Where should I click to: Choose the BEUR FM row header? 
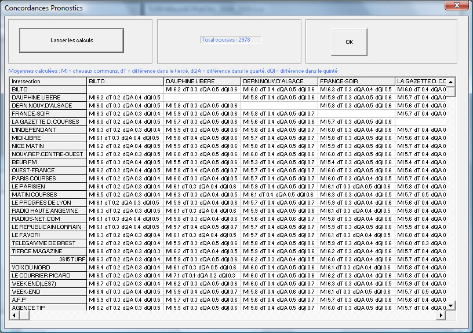click(x=48, y=162)
